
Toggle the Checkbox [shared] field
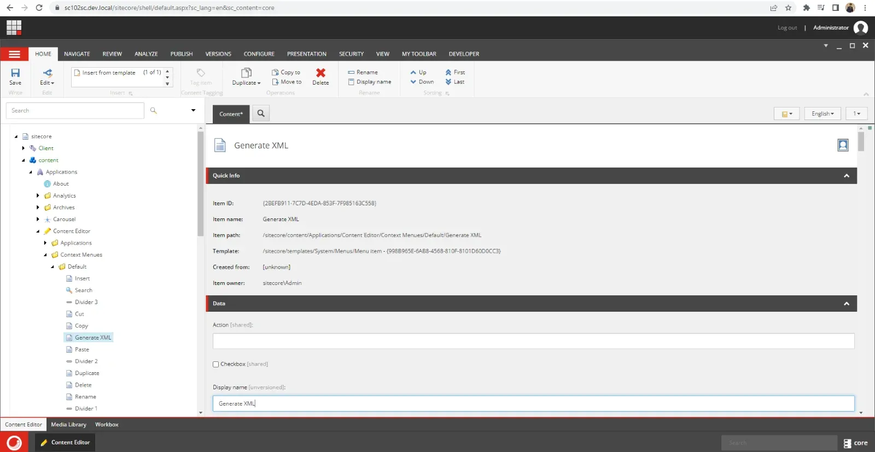tap(215, 364)
